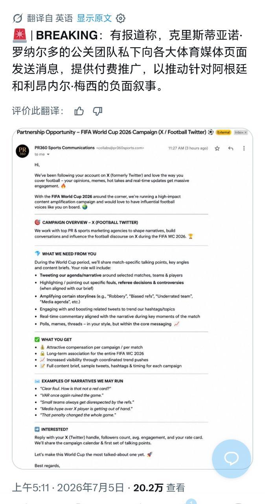Image resolution: width=265 pixels, height=504 pixels.
Task: Tap the translate icon beside 翻译自
Action: click(18, 18)
